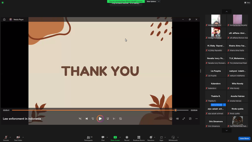Click the screen sharing notification banner
The image size is (252, 142).
tap(126, 2)
